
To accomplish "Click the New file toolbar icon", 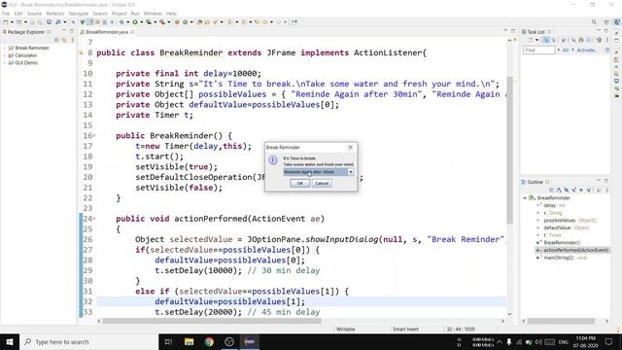I will pos(6,22).
